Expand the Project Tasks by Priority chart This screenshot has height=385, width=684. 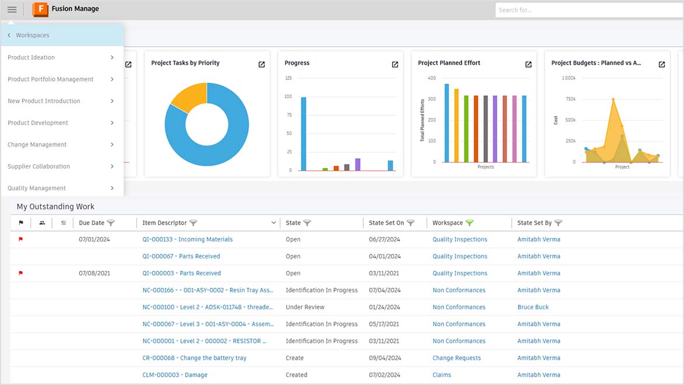click(261, 64)
